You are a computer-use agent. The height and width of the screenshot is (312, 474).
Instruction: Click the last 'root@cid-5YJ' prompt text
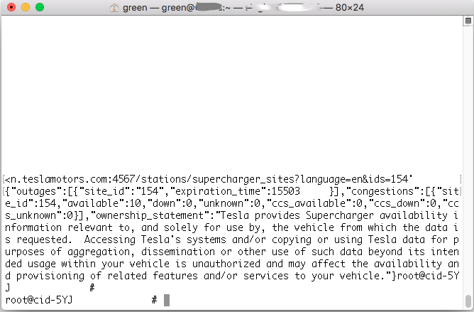point(39,300)
